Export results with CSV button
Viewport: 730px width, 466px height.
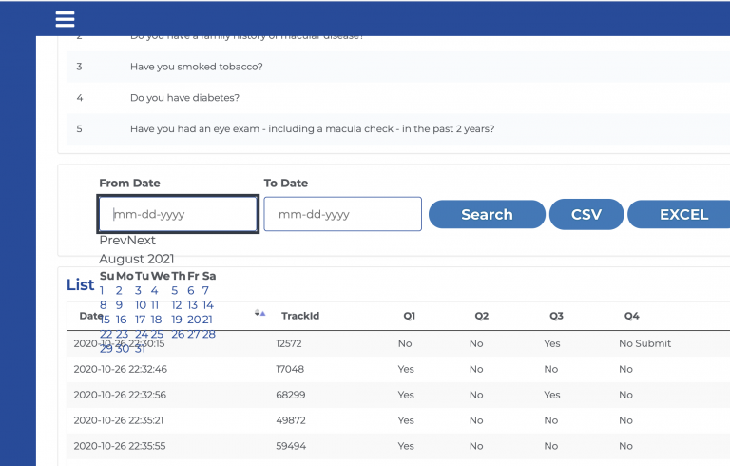(x=586, y=214)
